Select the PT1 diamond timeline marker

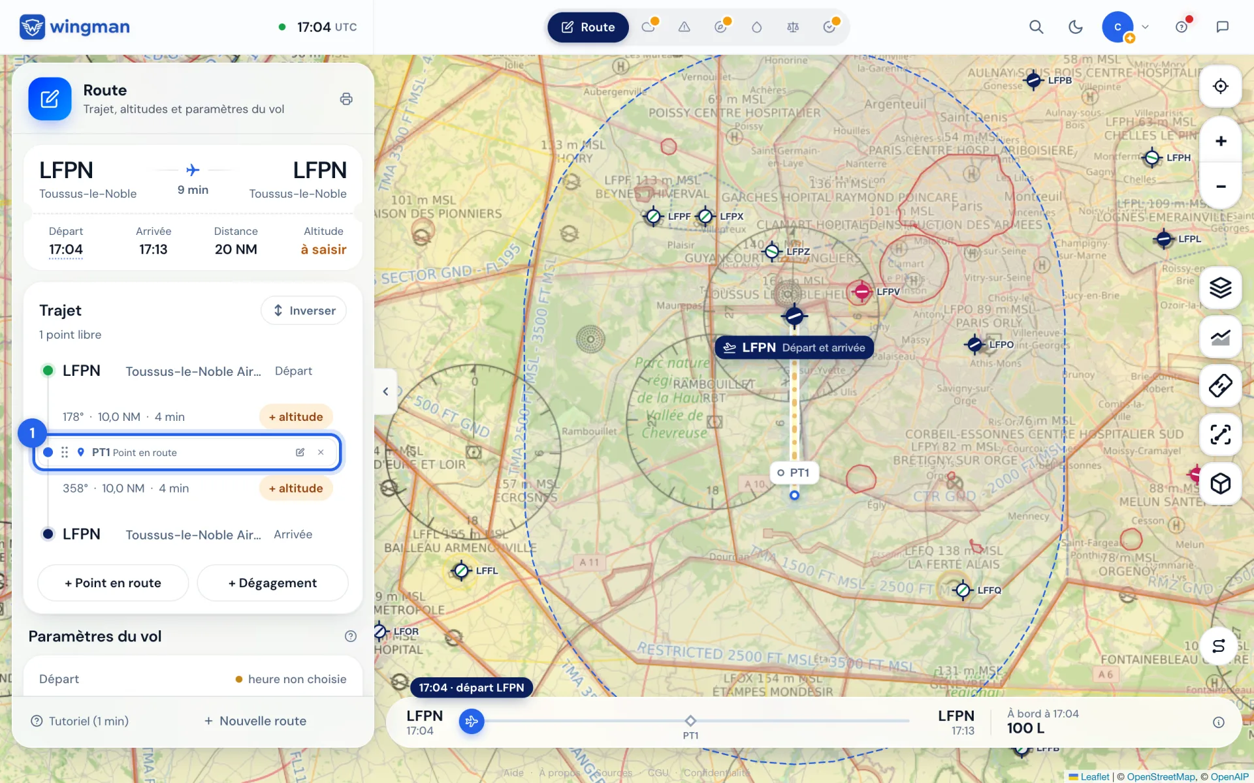(x=690, y=720)
